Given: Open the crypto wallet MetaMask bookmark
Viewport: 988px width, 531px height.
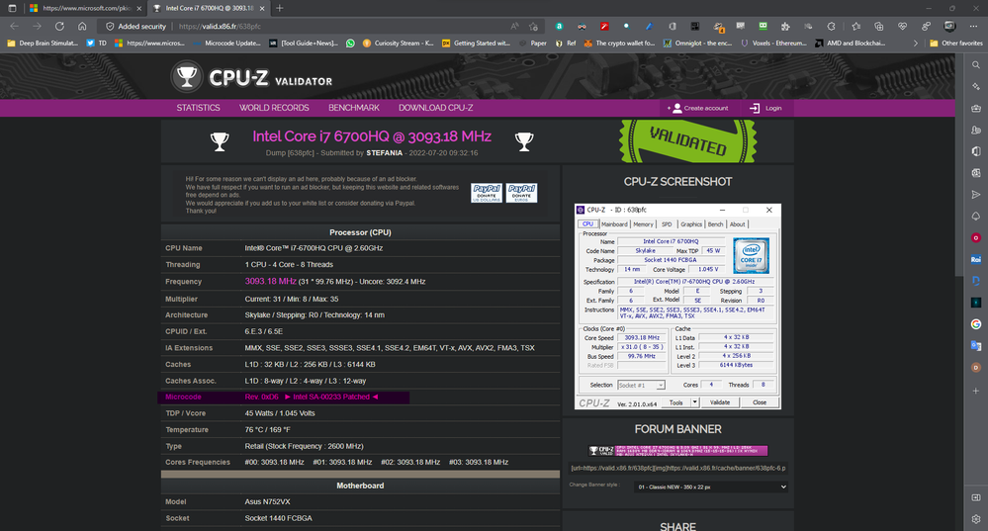Looking at the screenshot, I should click(619, 43).
